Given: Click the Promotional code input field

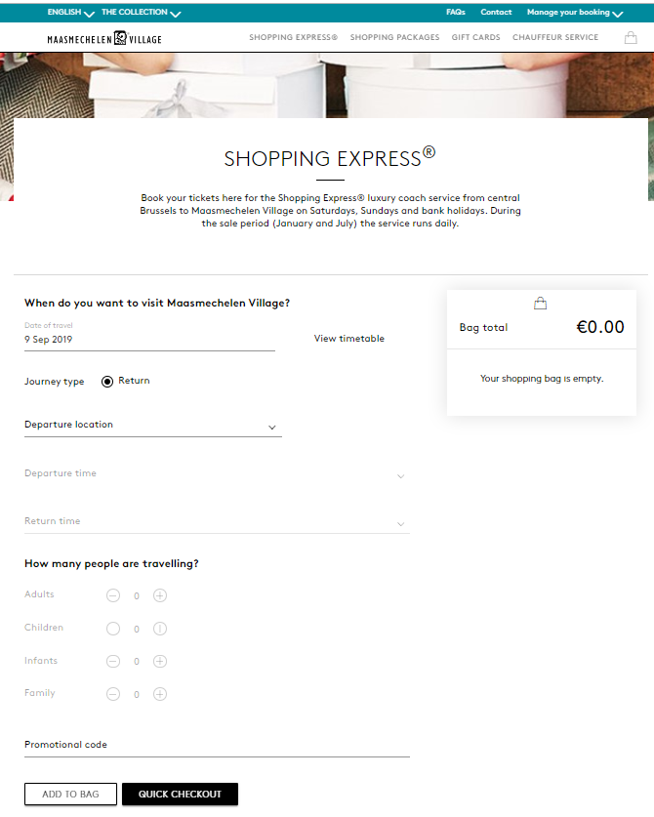Looking at the screenshot, I should coord(216,746).
